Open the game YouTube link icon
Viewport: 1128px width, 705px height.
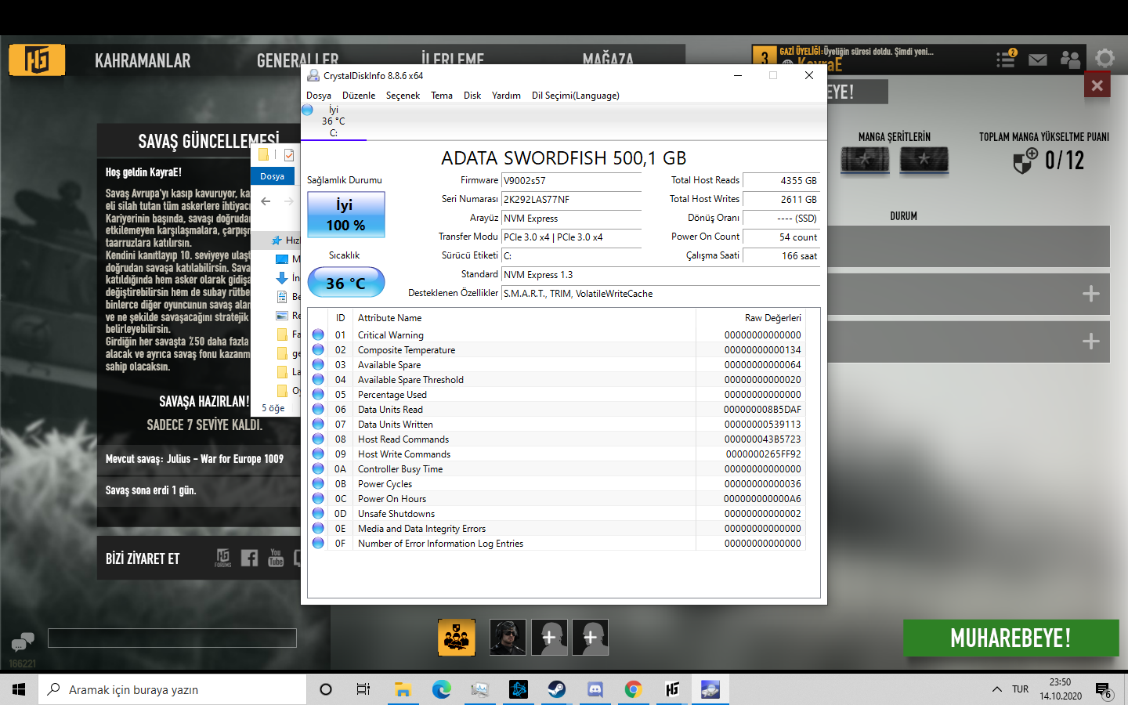(x=276, y=558)
